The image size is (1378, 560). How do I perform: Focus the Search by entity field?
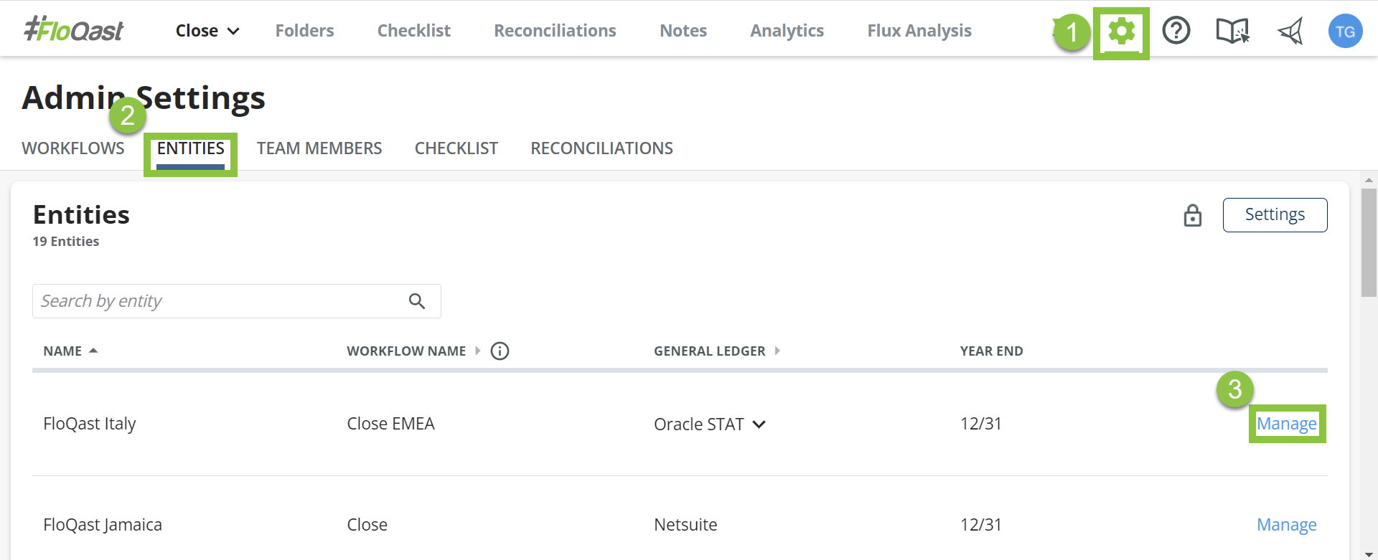[x=237, y=301]
